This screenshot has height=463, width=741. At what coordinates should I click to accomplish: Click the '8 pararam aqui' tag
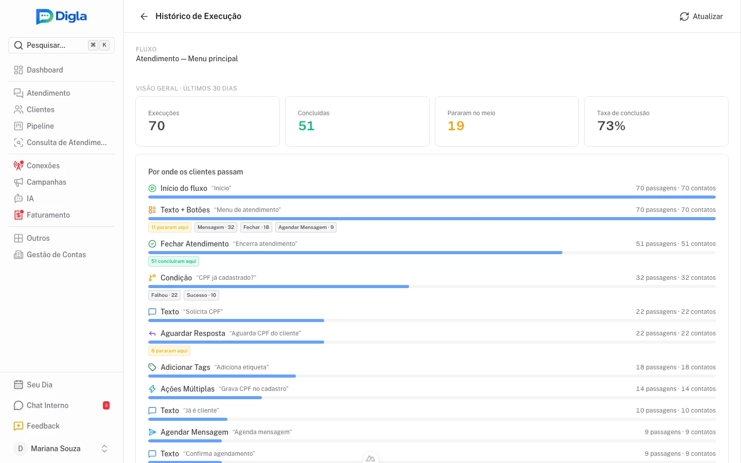(169, 351)
